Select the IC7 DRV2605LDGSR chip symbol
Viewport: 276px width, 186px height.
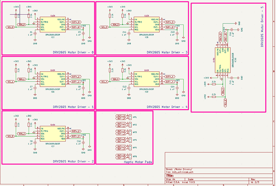coord(53,134)
